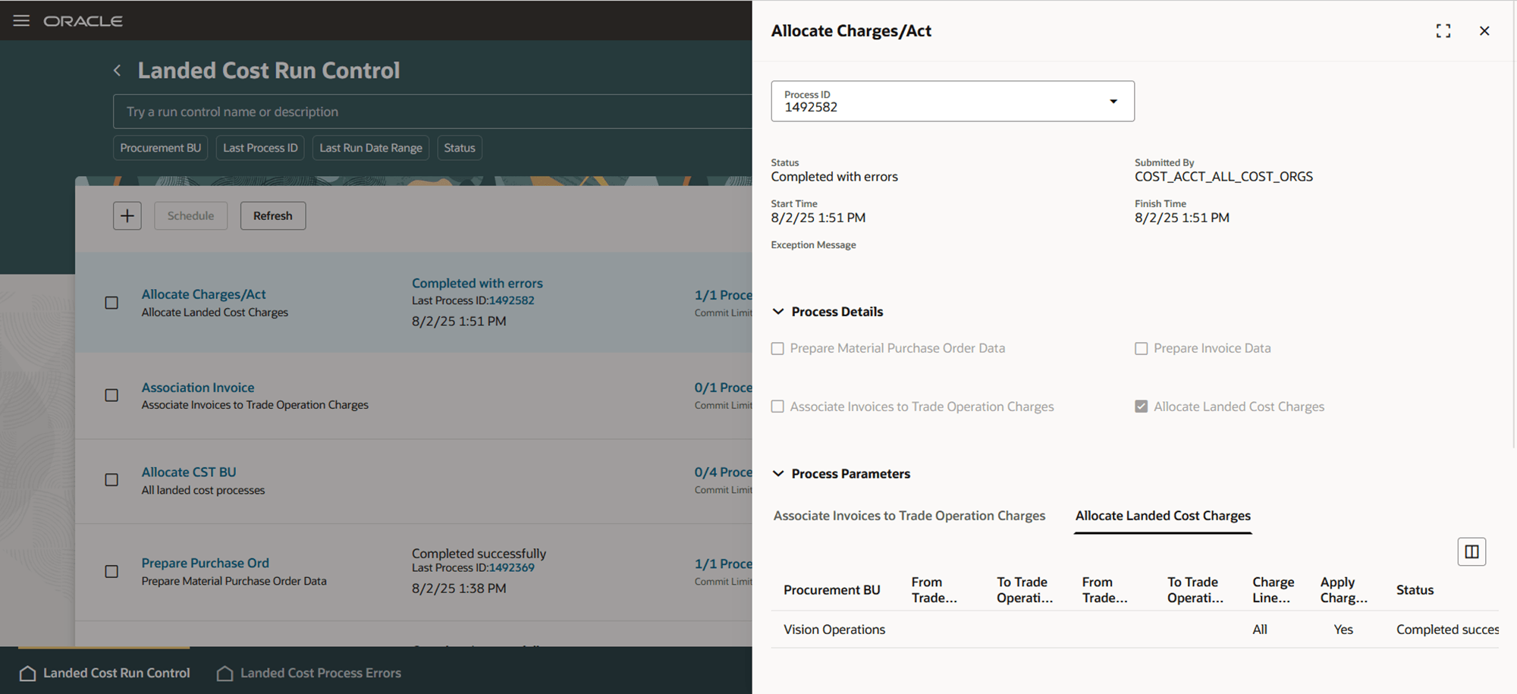Close the Allocate Charges/Act panel

(x=1484, y=31)
